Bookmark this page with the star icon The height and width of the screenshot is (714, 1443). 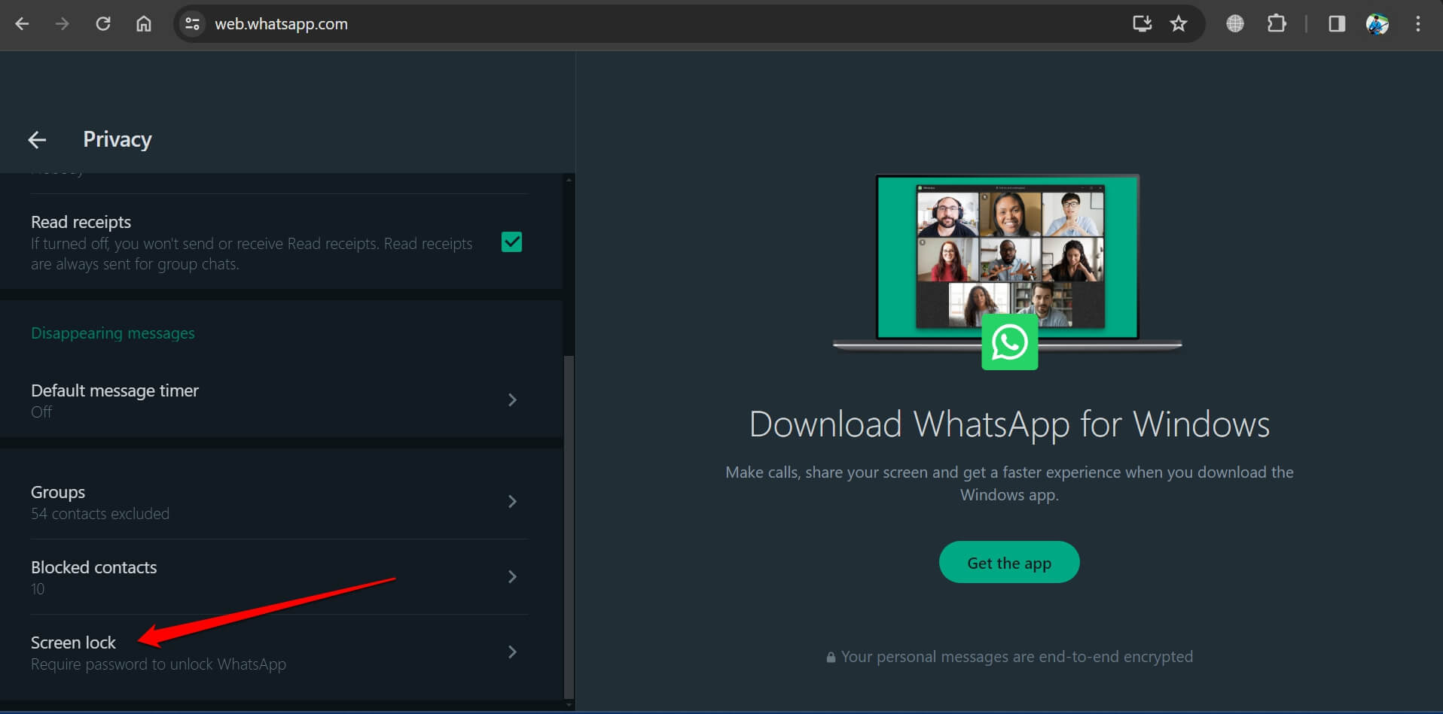pyautogui.click(x=1179, y=24)
